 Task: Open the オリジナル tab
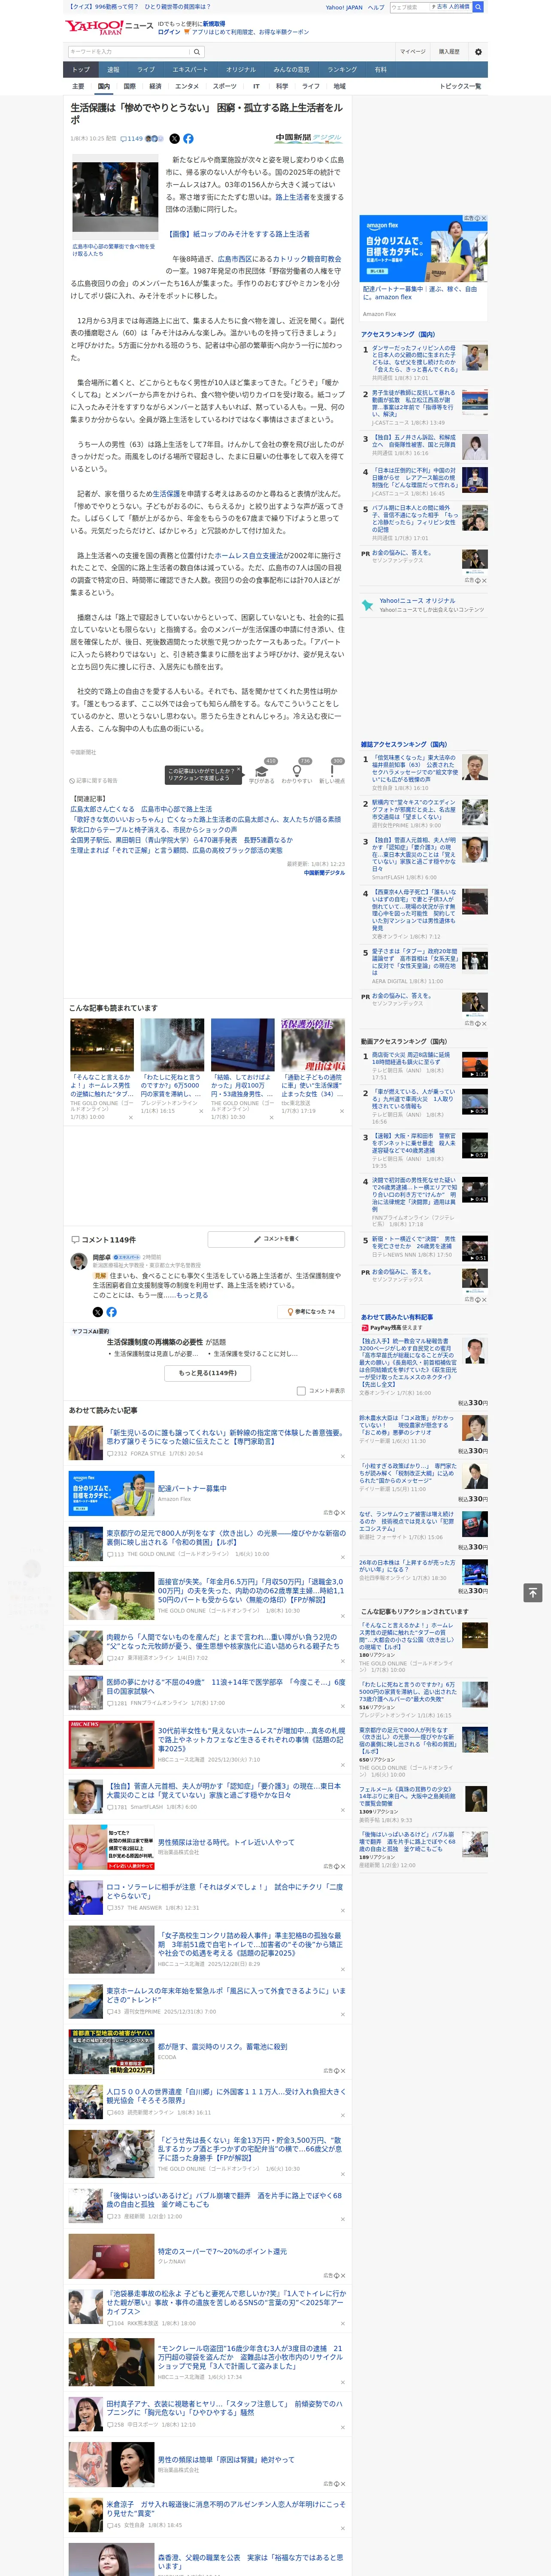coord(241,69)
